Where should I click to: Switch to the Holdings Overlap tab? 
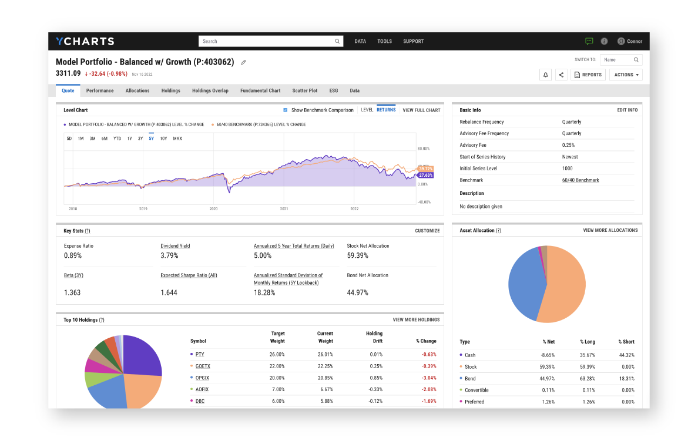click(x=209, y=90)
